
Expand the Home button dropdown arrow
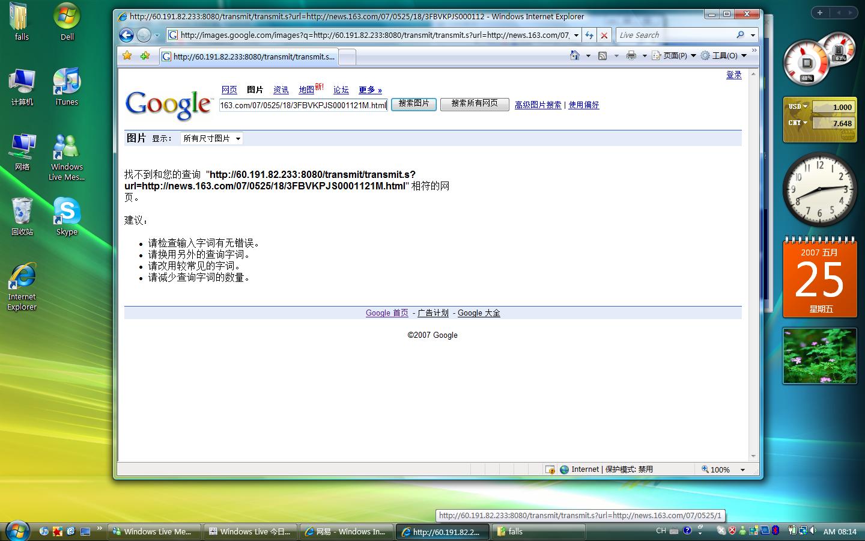(588, 56)
